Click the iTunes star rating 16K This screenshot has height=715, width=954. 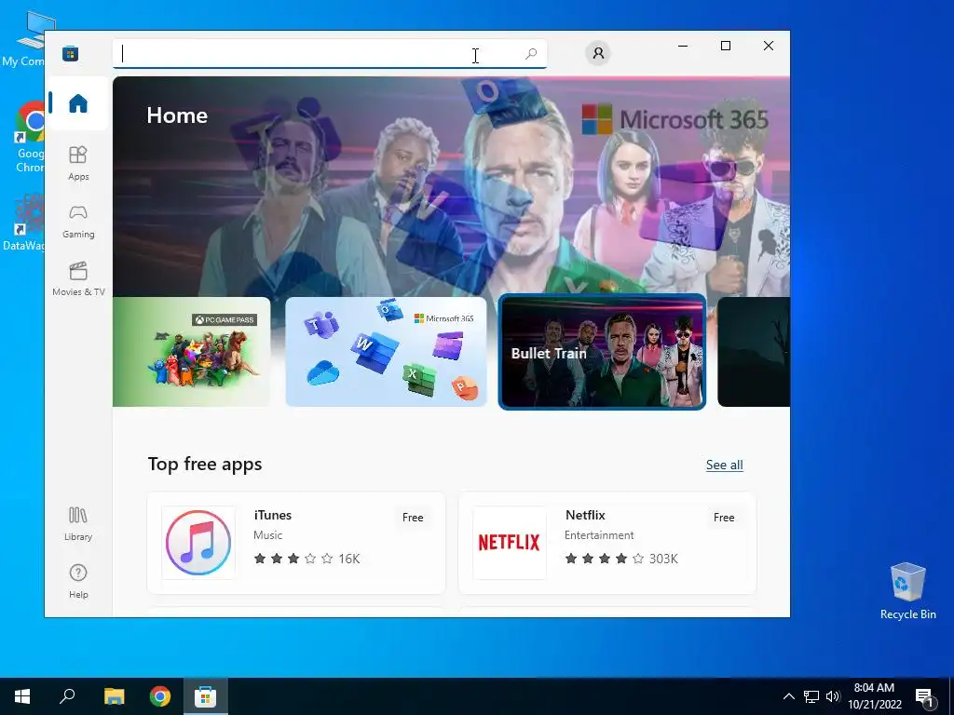pos(307,559)
